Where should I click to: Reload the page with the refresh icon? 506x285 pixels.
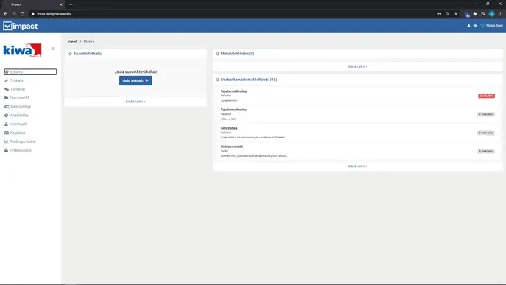coord(22,14)
